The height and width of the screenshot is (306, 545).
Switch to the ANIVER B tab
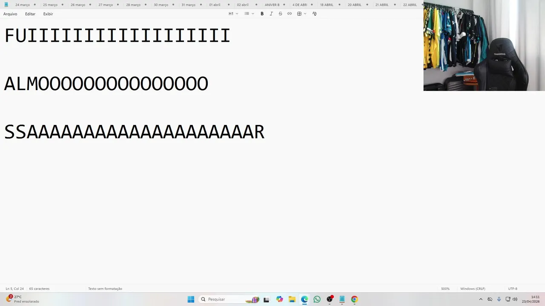click(272, 5)
